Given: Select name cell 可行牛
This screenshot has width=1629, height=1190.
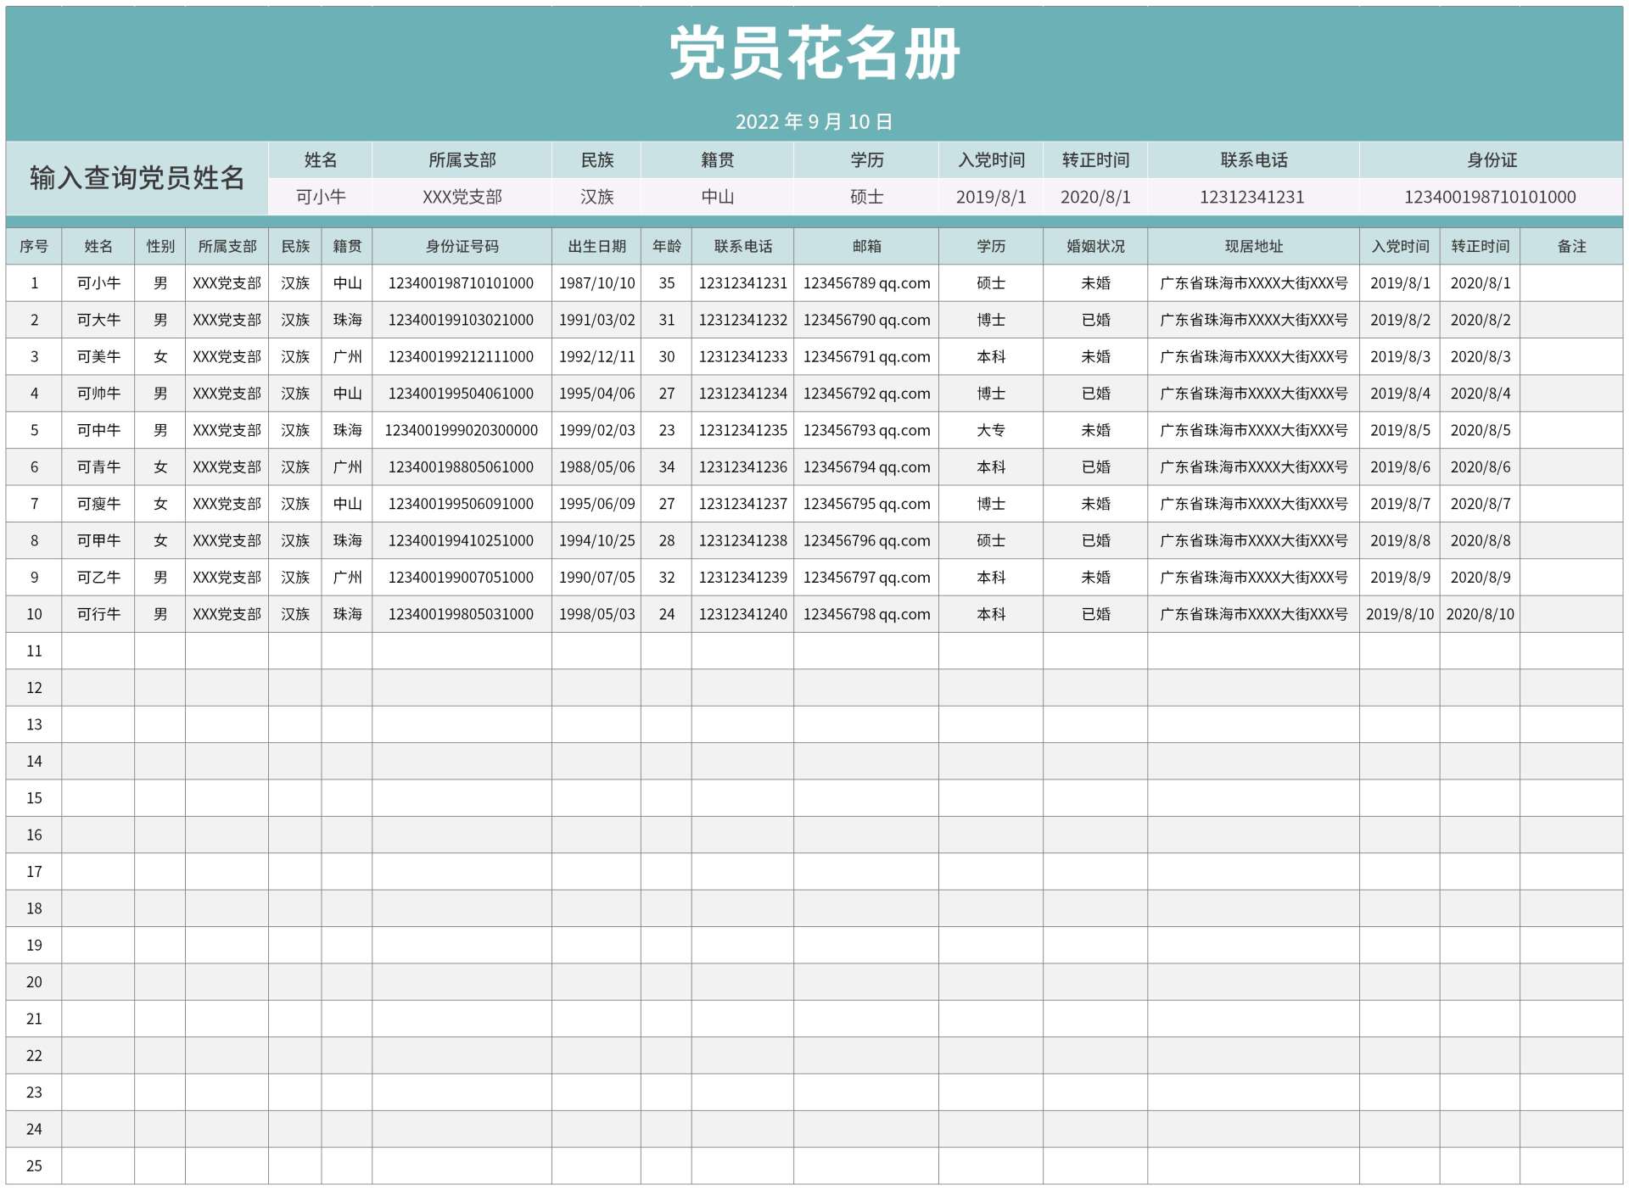Looking at the screenshot, I should click(x=98, y=614).
